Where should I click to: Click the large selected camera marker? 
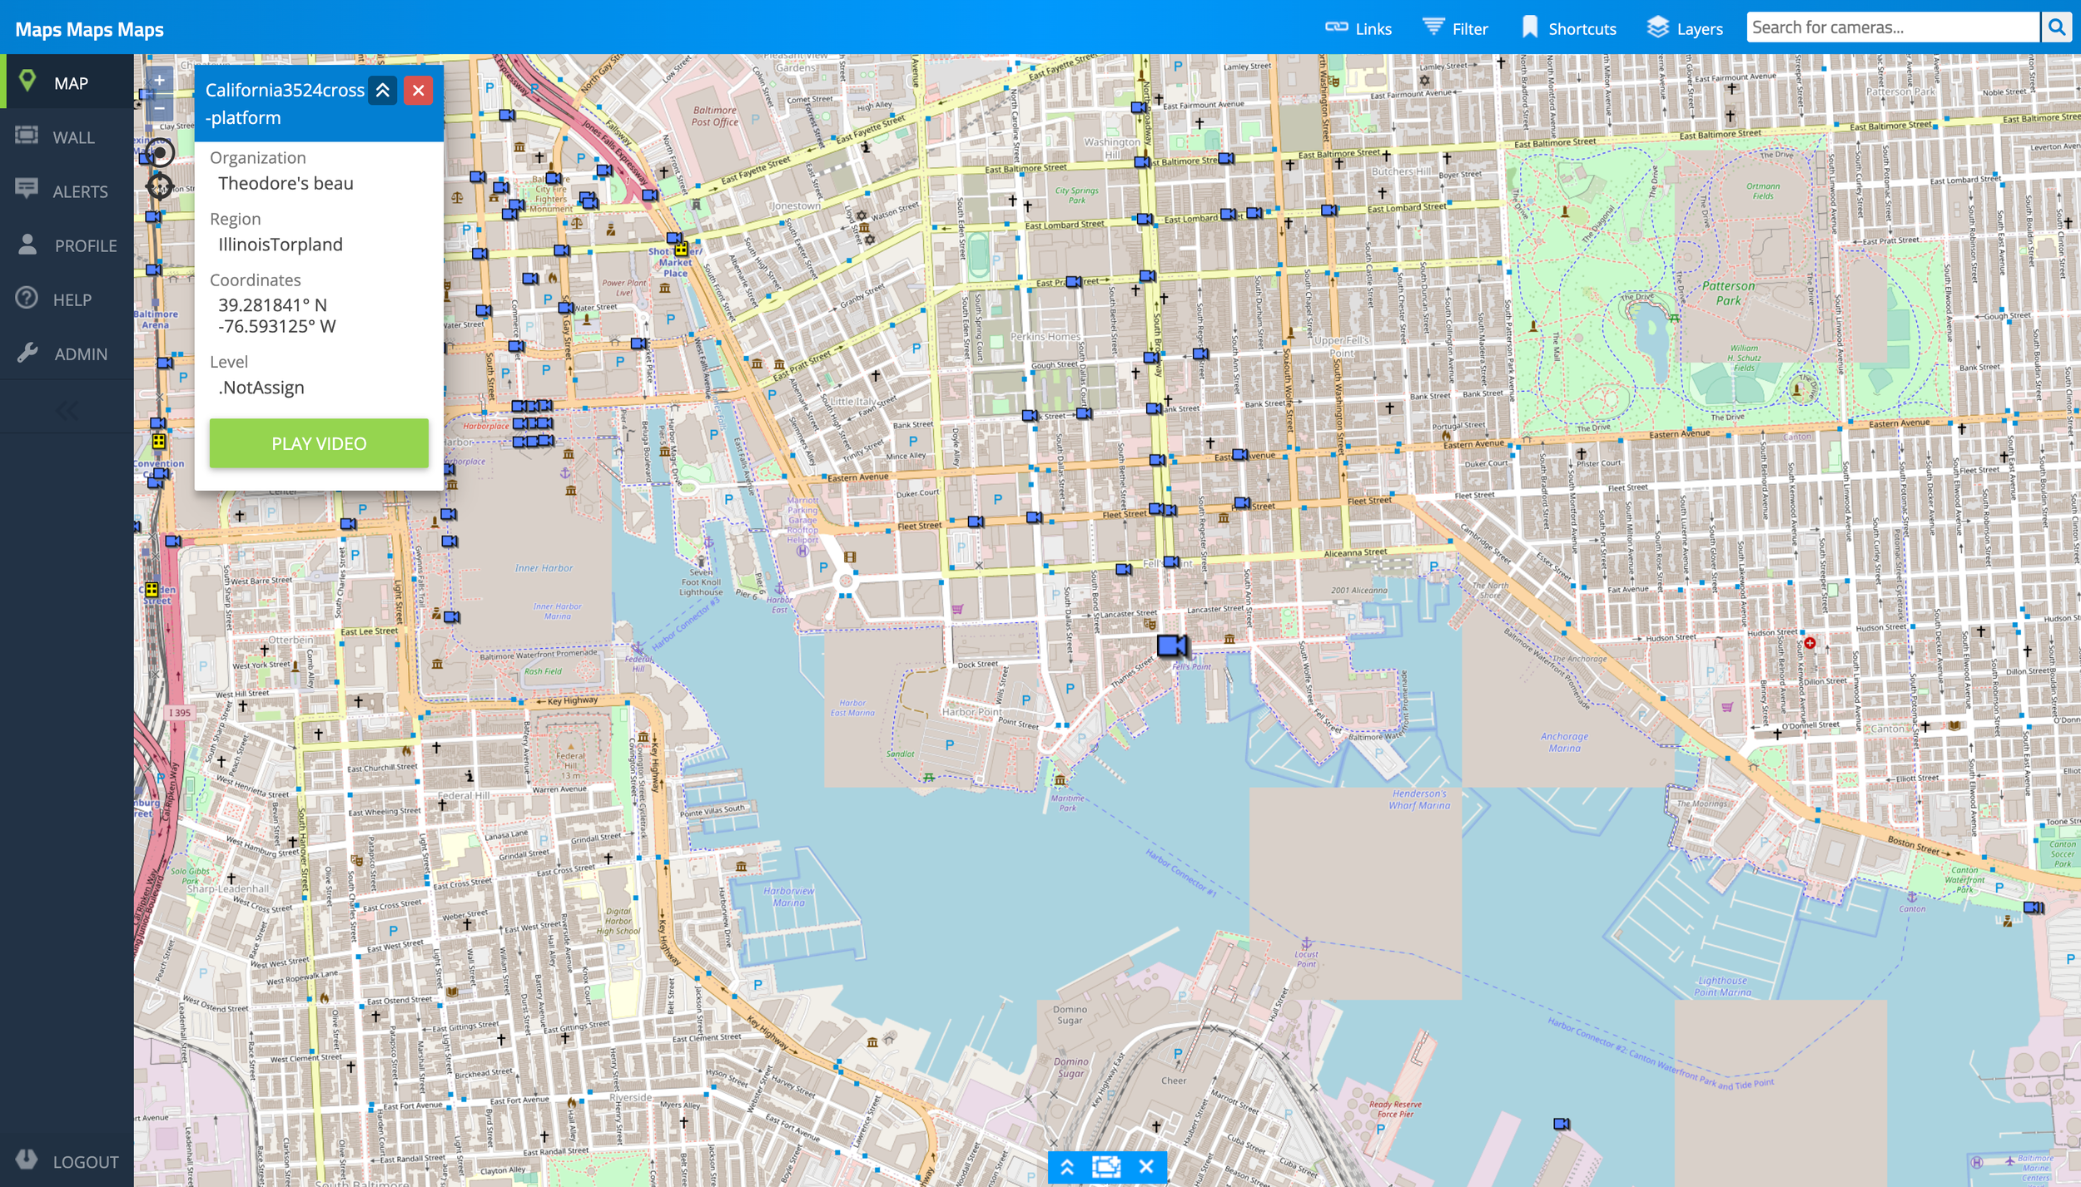[x=1171, y=645]
